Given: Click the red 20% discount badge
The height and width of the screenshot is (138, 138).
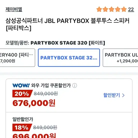Looking at the screenshot, I should pyautogui.click(x=22, y=93).
